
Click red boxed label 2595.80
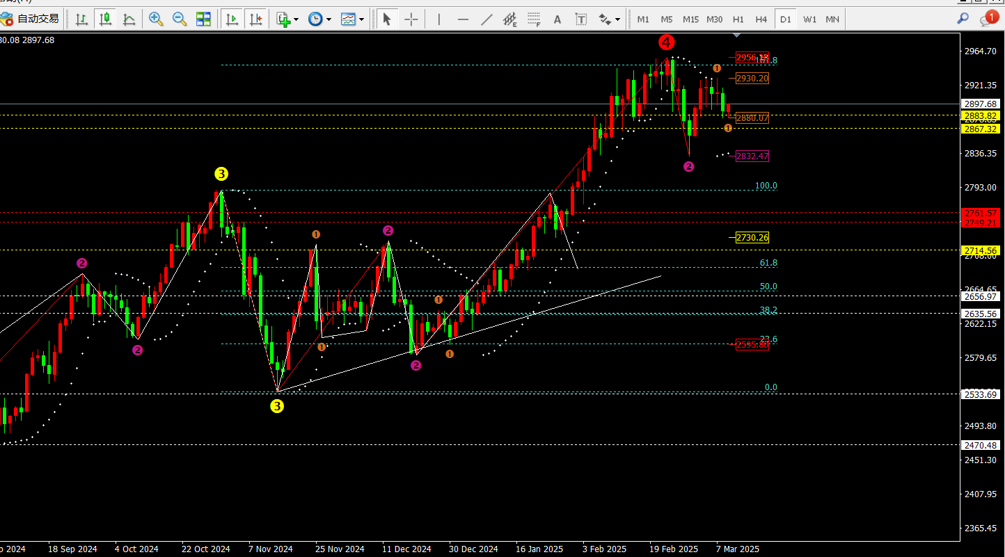[752, 345]
